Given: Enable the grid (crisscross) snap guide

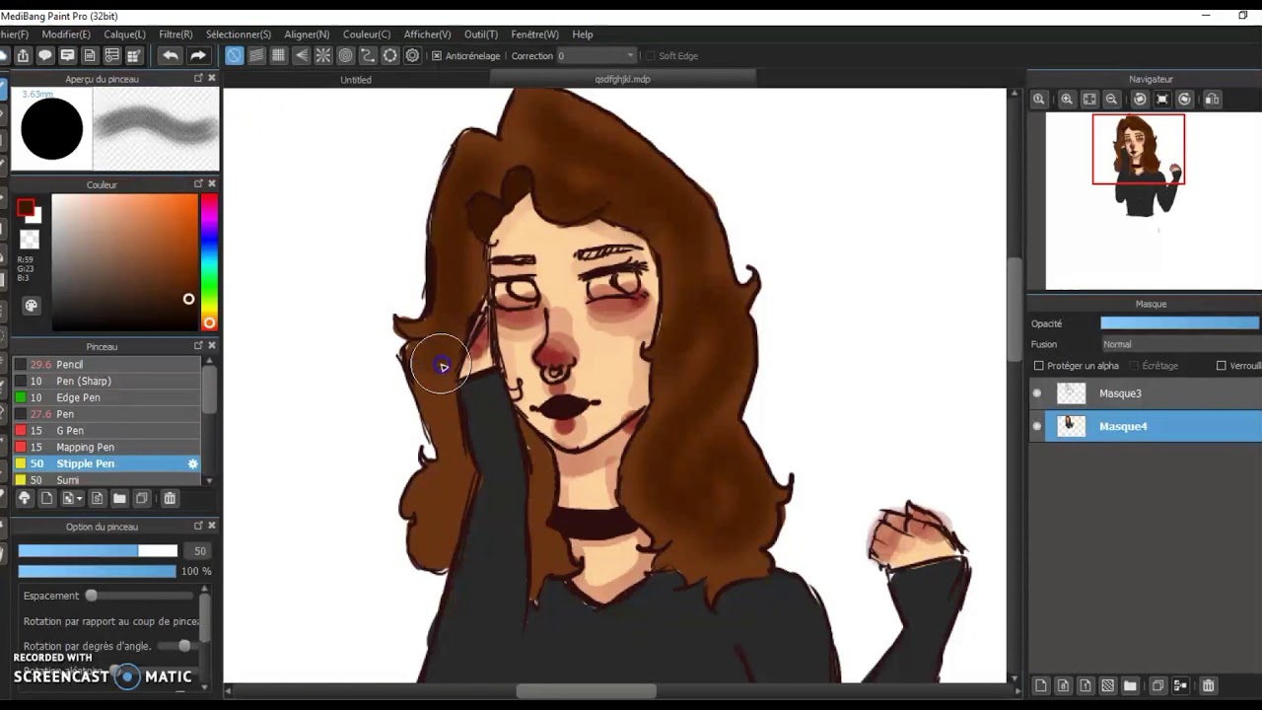Looking at the screenshot, I should (x=278, y=56).
